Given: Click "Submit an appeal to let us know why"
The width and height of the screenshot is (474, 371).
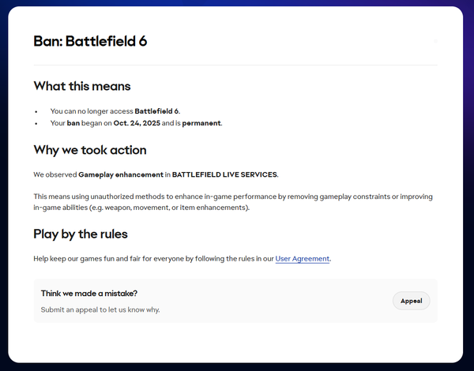Looking at the screenshot, I should click(100, 309).
